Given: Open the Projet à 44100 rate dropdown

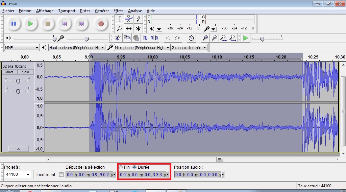Looking at the screenshot, I should coord(17,174).
